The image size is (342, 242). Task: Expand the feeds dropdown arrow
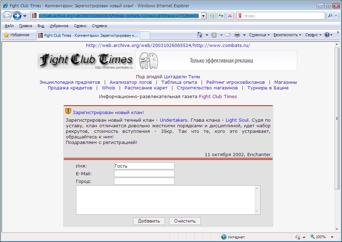coord(221,35)
